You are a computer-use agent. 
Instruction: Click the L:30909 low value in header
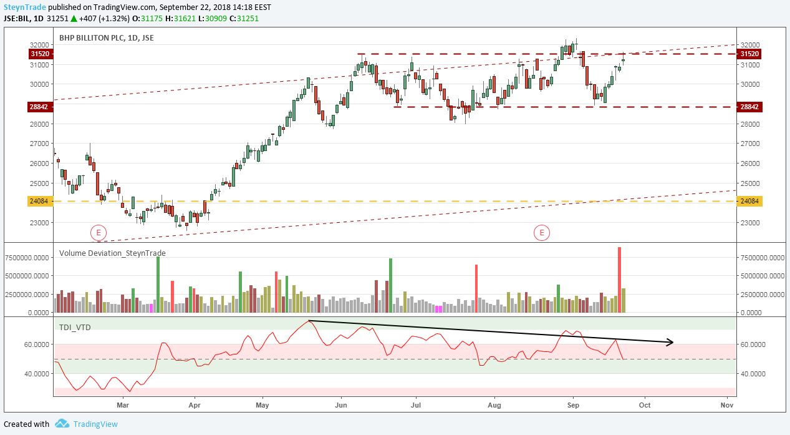coord(212,18)
